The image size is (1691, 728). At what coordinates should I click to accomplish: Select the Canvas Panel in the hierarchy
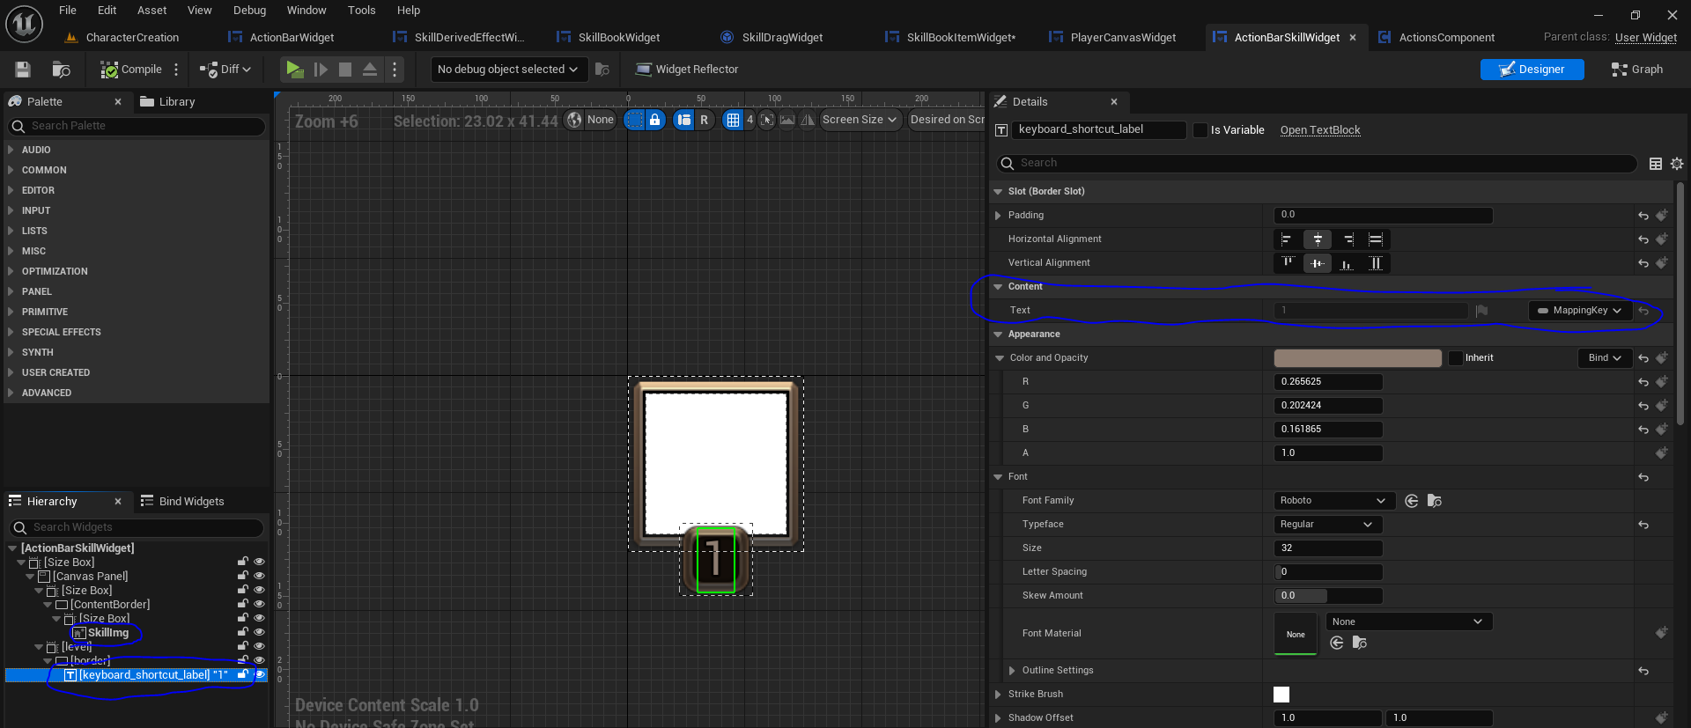coord(89,577)
